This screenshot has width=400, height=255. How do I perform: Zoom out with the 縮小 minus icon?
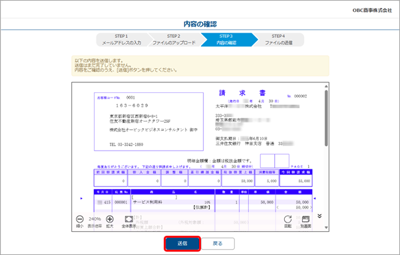[80, 219]
